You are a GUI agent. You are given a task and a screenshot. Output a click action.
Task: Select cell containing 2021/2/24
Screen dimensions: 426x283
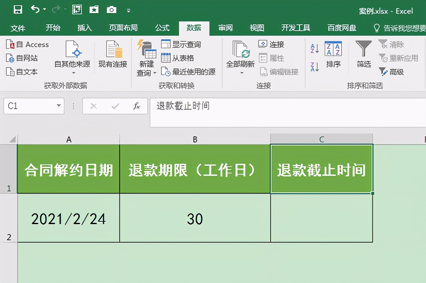[69, 218]
